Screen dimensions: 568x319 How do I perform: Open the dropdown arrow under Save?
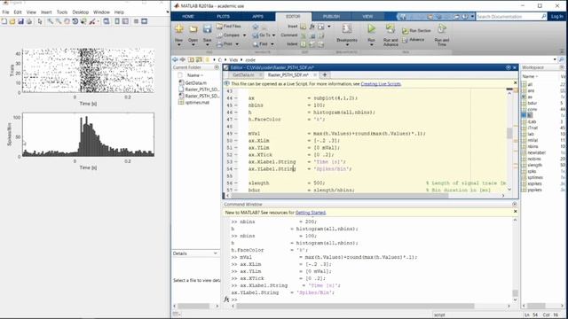[207, 45]
